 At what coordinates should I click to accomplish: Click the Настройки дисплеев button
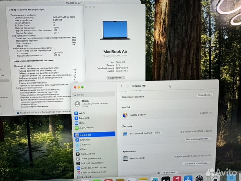click(x=198, y=139)
